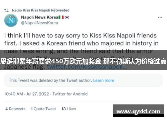
Task: Click Learn more about deleted Tweet
Action: pos(104,80)
